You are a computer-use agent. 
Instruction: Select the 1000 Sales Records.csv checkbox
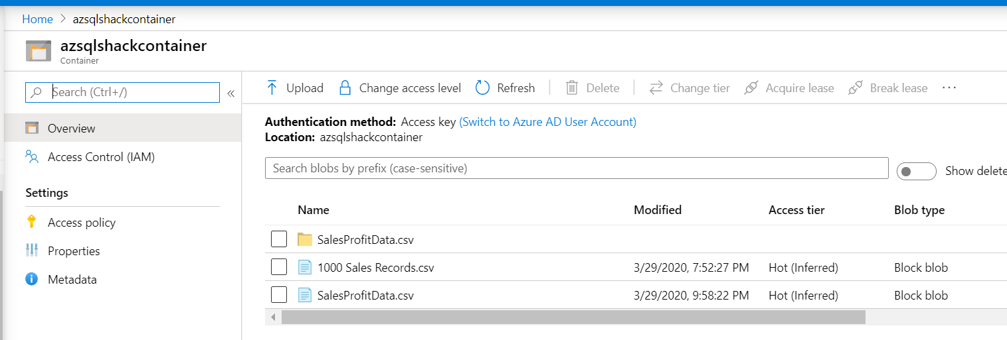pos(279,267)
